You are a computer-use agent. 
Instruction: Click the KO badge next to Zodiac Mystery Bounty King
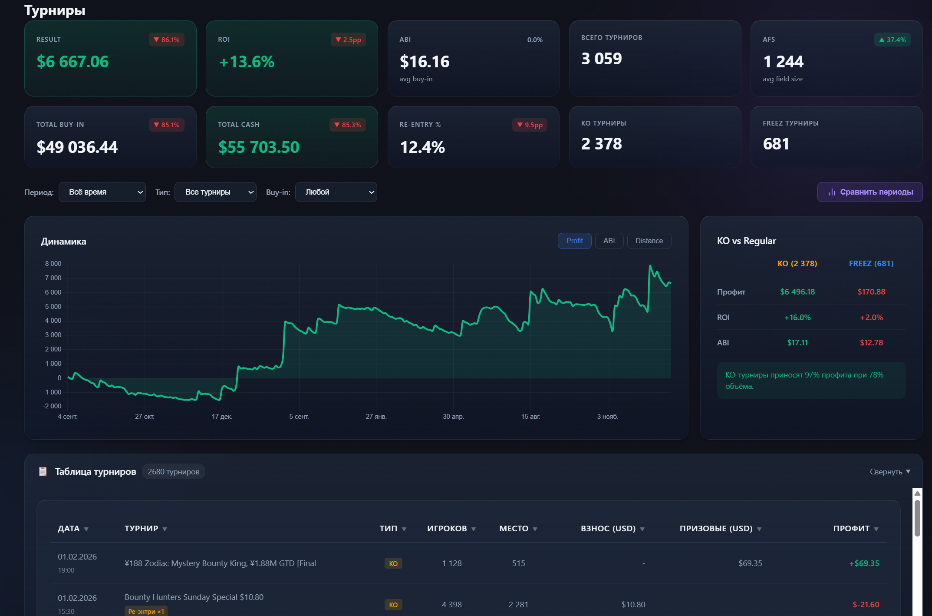(x=393, y=563)
